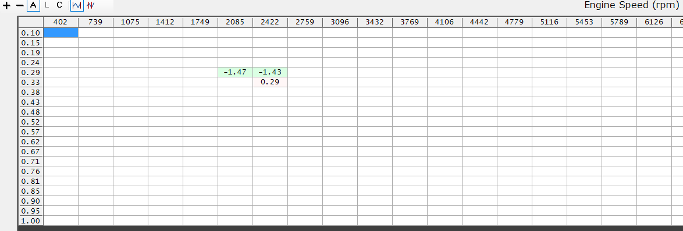Select row header 0.85
683x231 pixels.
click(31, 191)
